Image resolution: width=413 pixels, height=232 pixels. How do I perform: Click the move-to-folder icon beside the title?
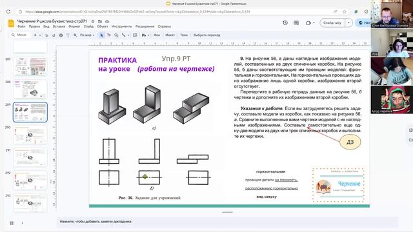(100, 21)
